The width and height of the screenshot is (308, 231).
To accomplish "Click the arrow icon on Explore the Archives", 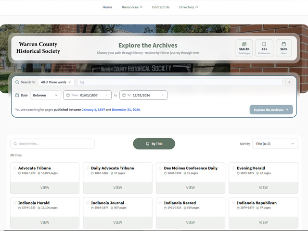I will pyautogui.click(x=287, y=109).
